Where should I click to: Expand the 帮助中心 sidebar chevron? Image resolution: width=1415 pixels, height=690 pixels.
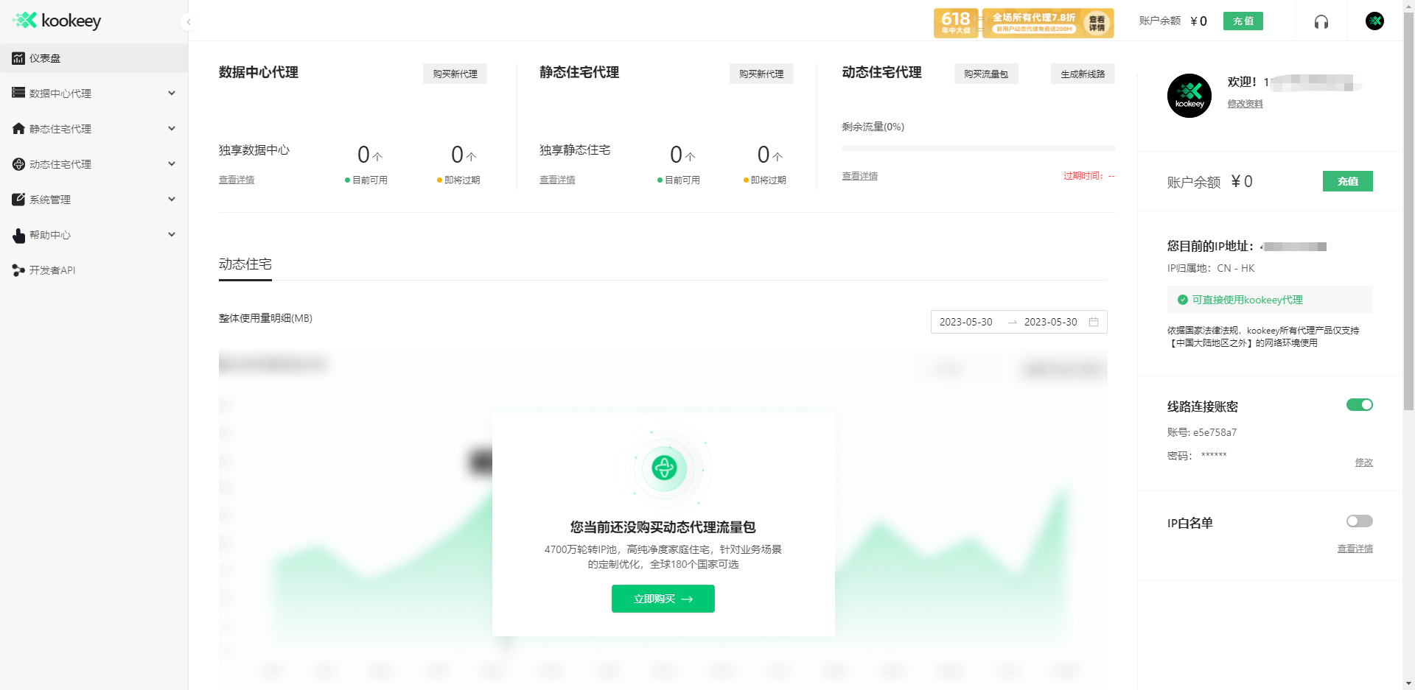172,234
